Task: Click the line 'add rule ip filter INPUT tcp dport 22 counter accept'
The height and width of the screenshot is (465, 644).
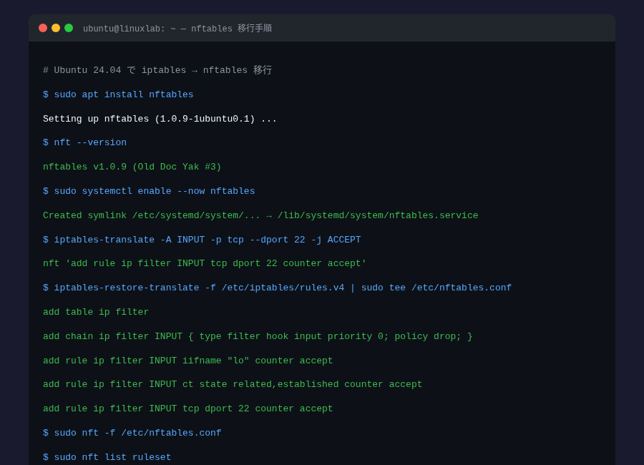Action: 187,408
